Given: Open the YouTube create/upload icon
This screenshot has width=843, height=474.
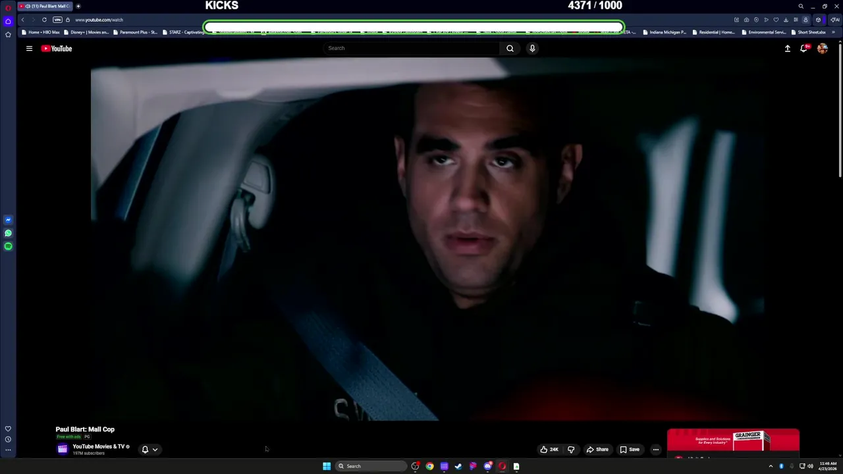Looking at the screenshot, I should pos(787,48).
